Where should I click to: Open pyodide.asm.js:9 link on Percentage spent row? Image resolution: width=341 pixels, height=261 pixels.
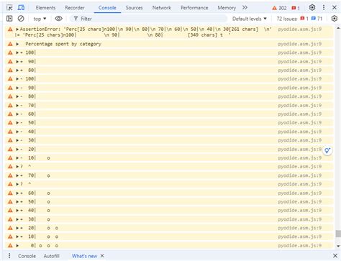300,44
